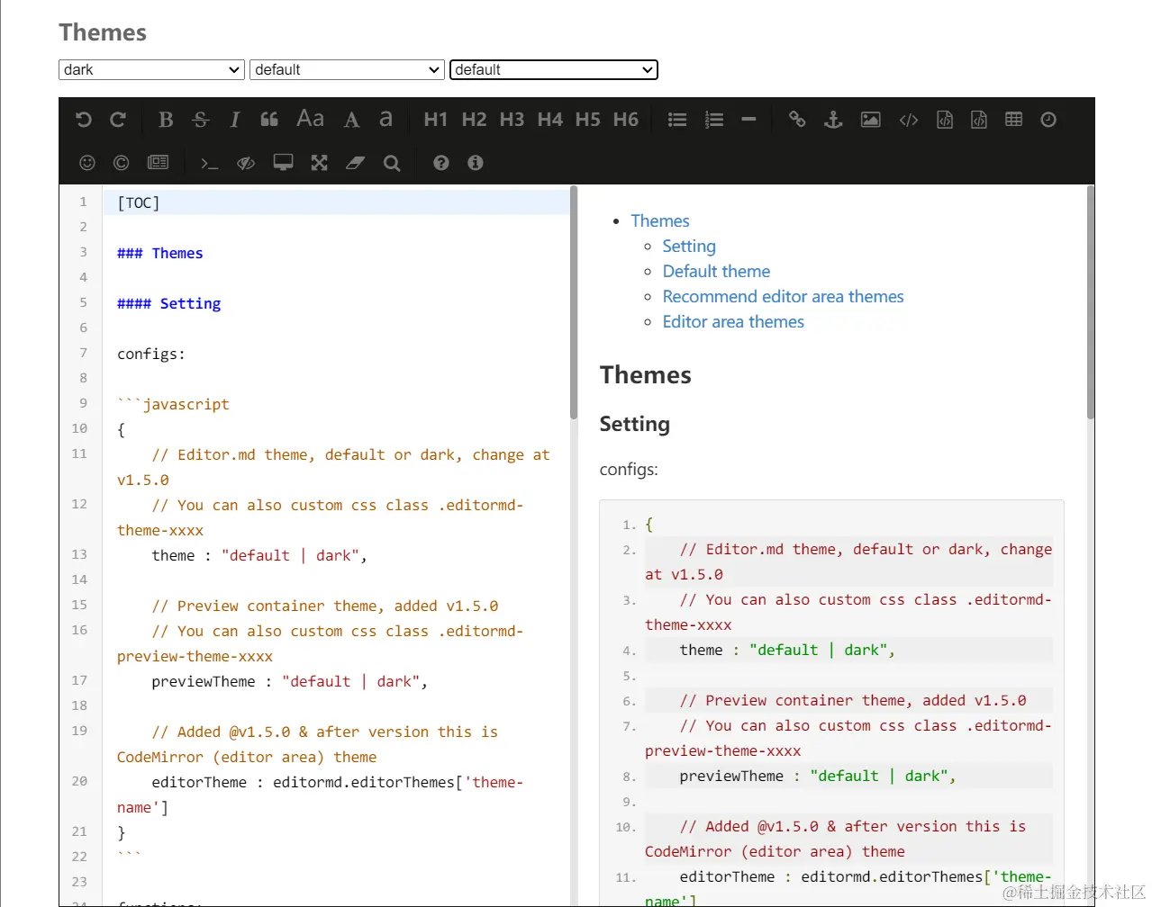Image resolution: width=1152 pixels, height=907 pixels.
Task: Insert an H6 heading
Action: (625, 120)
